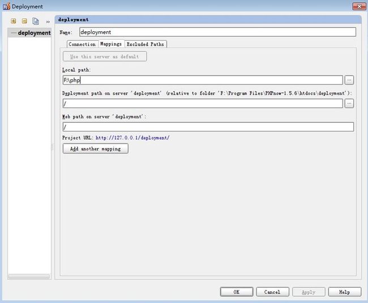Click the Name input field
This screenshot has height=303, width=368.
[217, 32]
